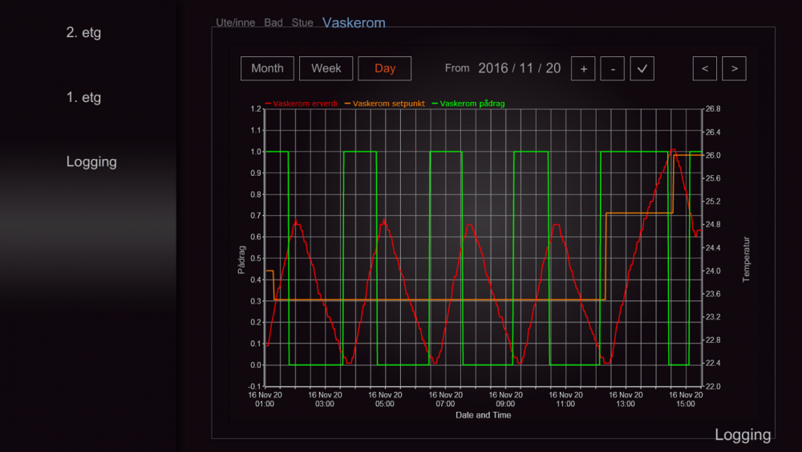Click the month 11 date field
This screenshot has height=452, width=802.
tap(526, 68)
